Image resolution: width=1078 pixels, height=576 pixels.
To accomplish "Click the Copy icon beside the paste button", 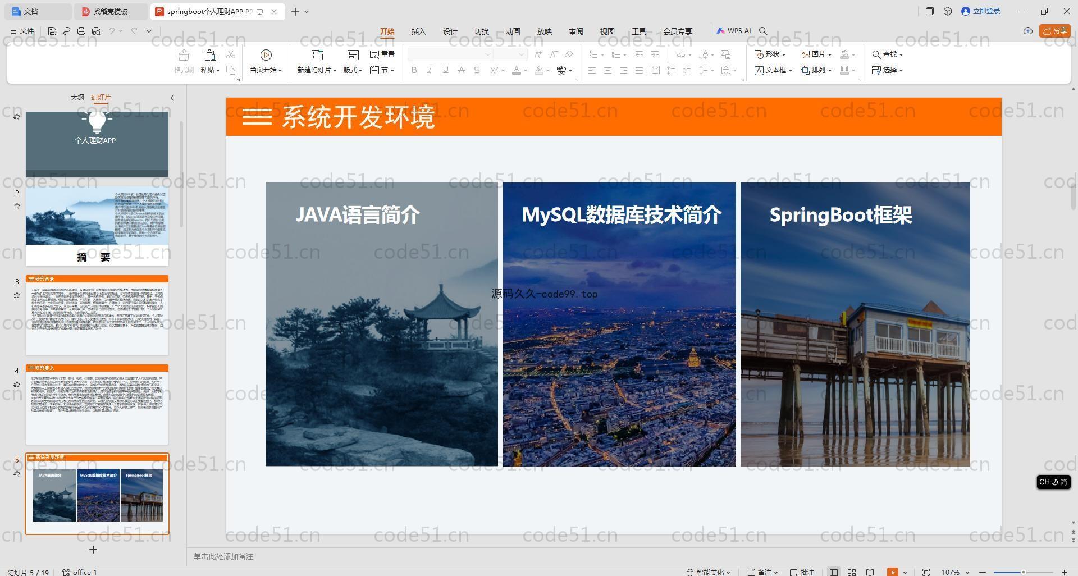I will pos(231,70).
